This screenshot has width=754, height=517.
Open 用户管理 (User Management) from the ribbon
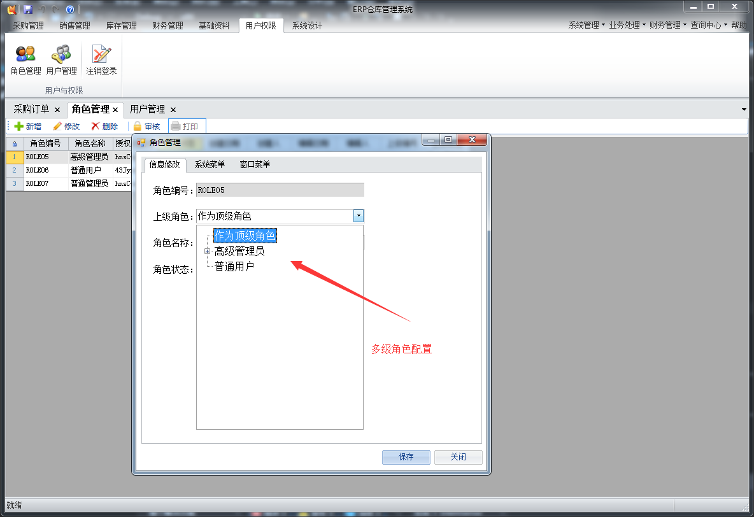point(61,59)
